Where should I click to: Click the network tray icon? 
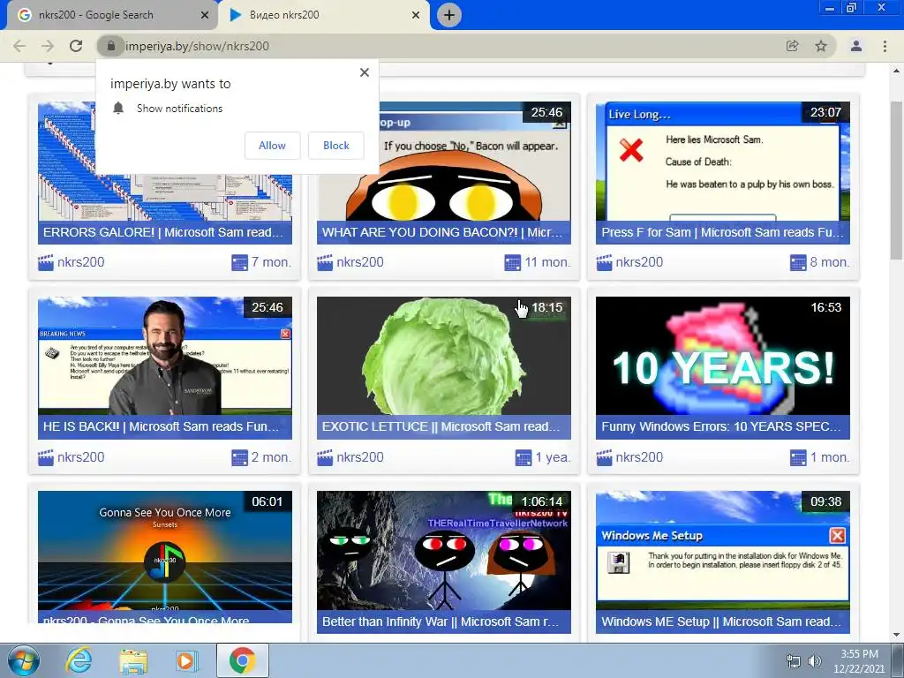coord(794,661)
